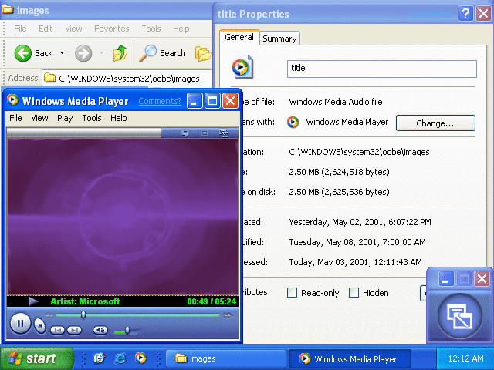Click the speech-bubble icon above the visualization
This screenshot has height=370, width=494.
185,133
